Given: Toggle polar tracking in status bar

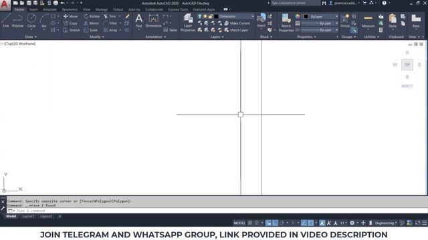Looking at the screenshot, I should [x=282, y=223].
